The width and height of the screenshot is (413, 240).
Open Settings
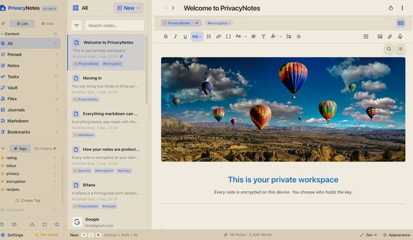click(x=12, y=235)
